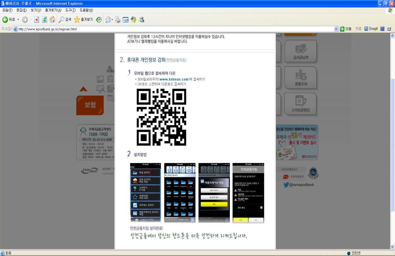Open the 검색 search toolbar button
Viewport: 395px width, 256px height.
pos(65,19)
